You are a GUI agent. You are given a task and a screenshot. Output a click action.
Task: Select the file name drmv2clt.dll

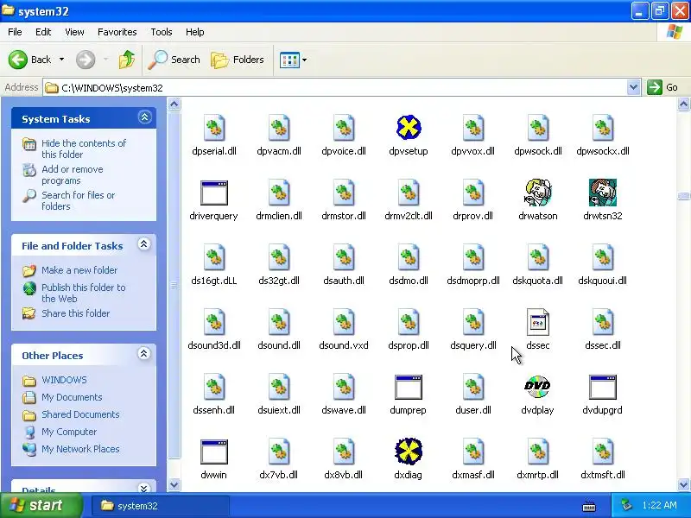(408, 216)
